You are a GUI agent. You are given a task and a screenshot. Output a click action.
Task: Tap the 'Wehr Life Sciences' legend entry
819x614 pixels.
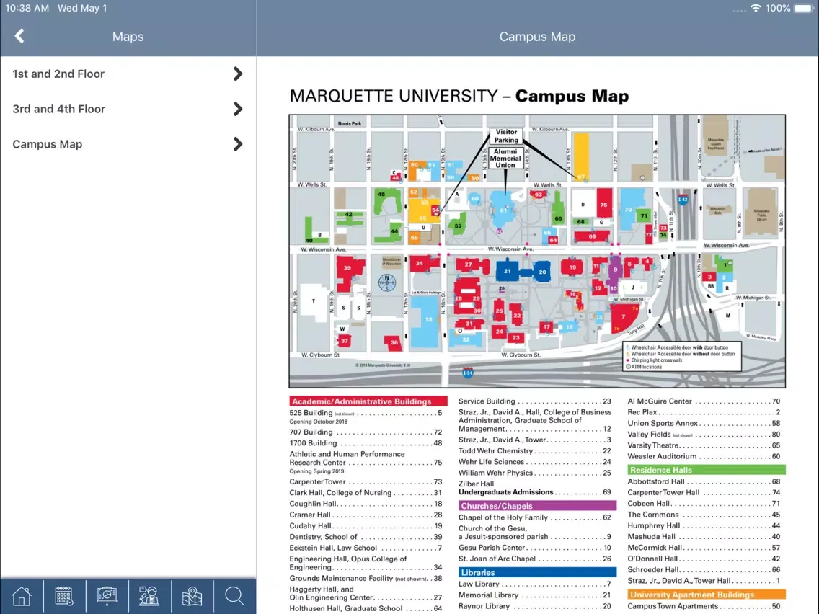click(x=535, y=462)
